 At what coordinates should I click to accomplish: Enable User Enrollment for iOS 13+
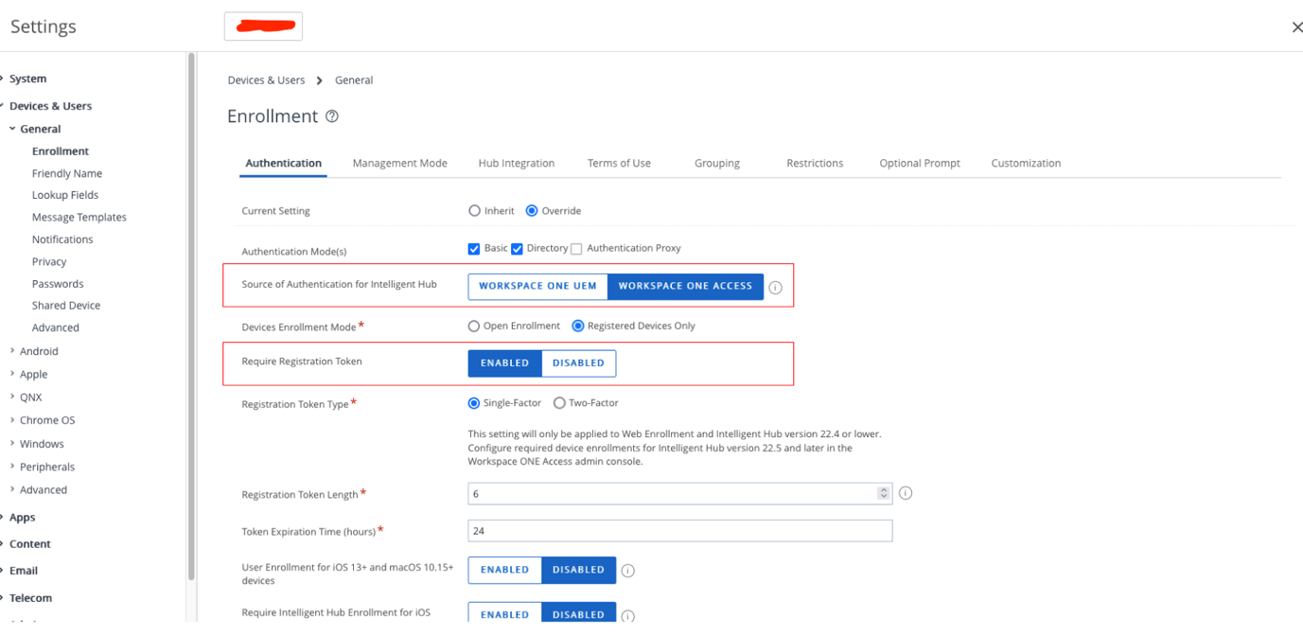(504, 570)
